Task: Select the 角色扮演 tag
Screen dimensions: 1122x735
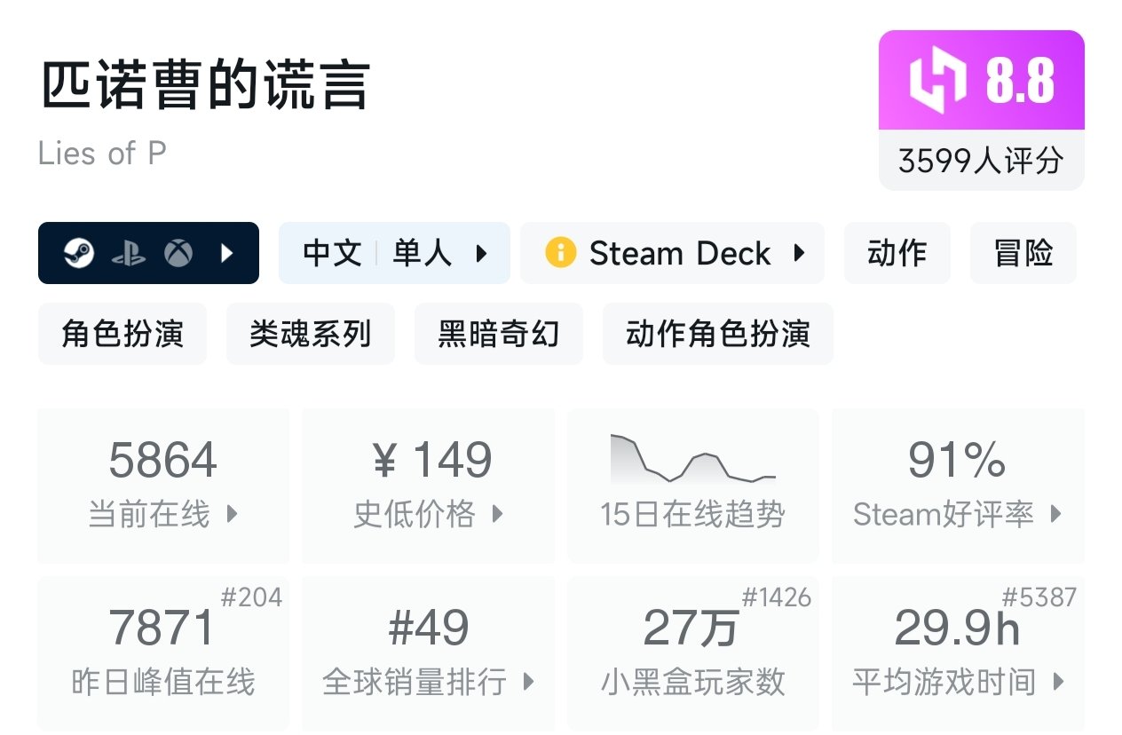Action: [122, 334]
